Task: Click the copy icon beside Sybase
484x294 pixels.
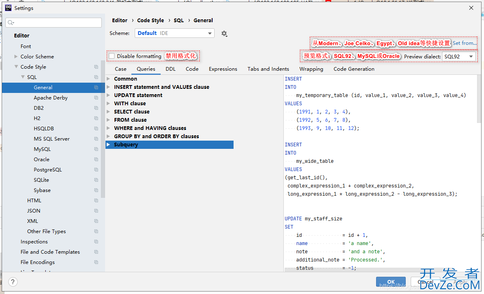Action: (96, 190)
